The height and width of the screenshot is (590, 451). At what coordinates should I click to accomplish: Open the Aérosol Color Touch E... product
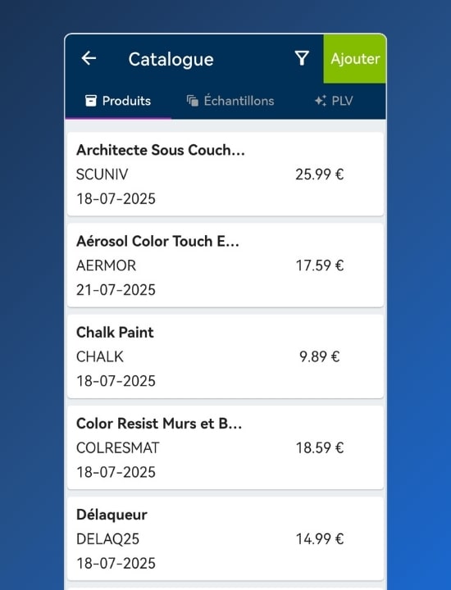point(225,265)
